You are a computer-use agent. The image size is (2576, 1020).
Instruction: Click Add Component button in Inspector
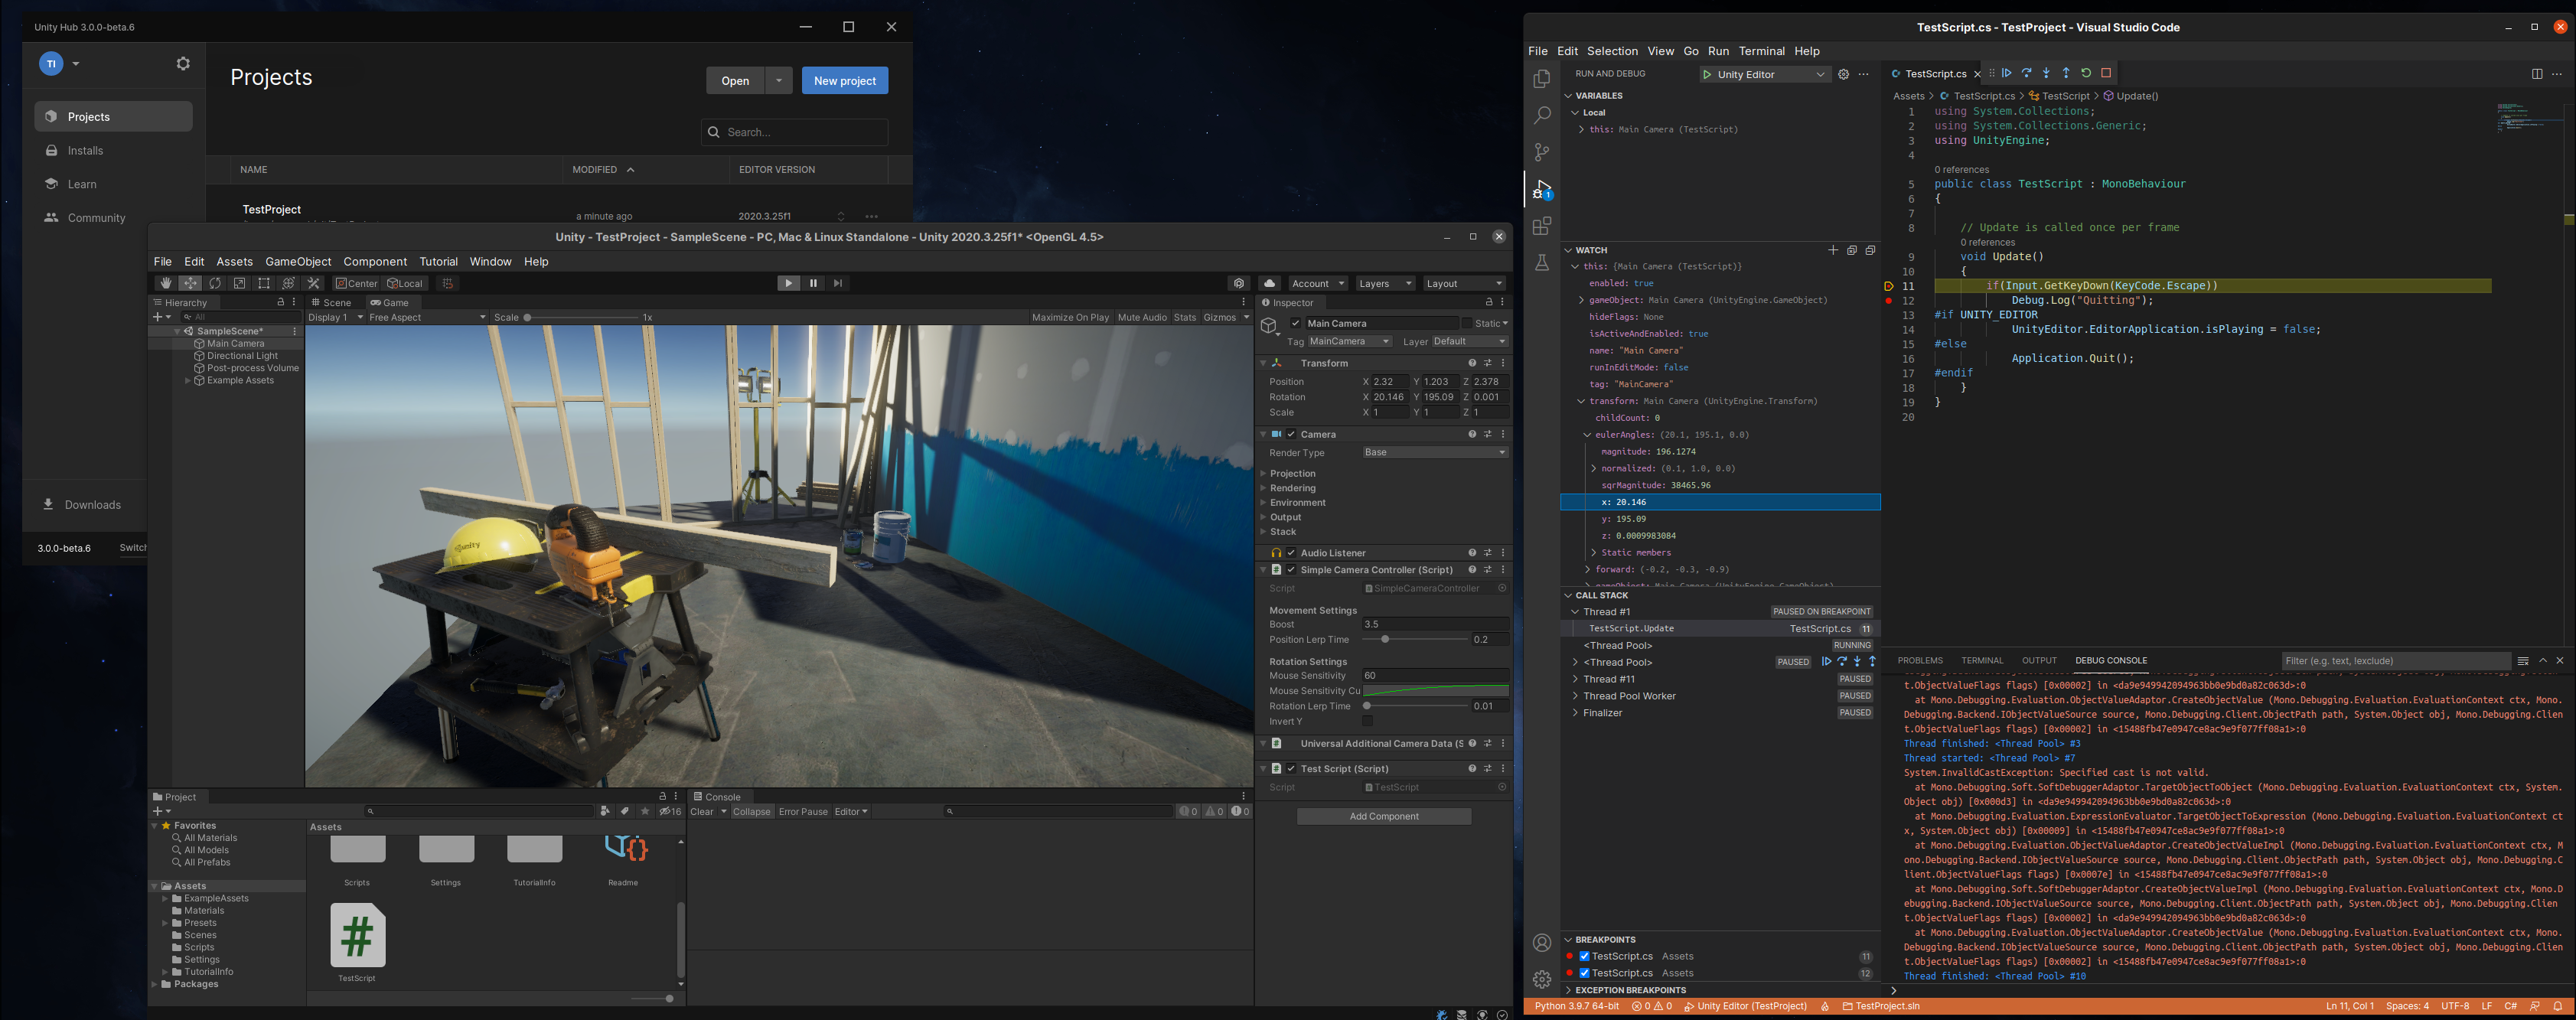click(1384, 817)
